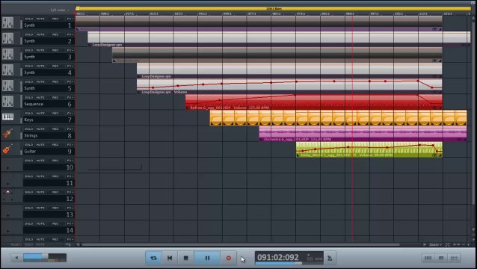Solo Synth track 1
This screenshot has height=269, width=477.
point(29,19)
